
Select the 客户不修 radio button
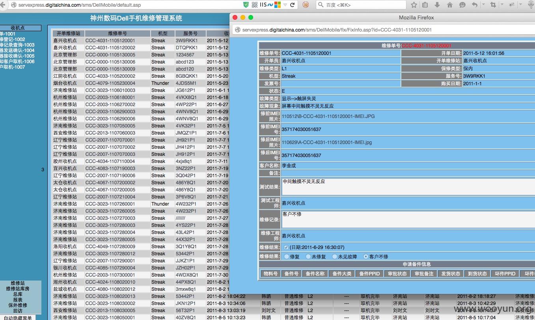tap(366, 256)
